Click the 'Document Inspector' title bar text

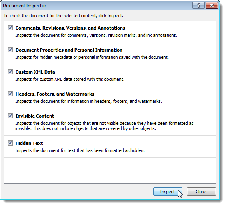click(x=24, y=6)
